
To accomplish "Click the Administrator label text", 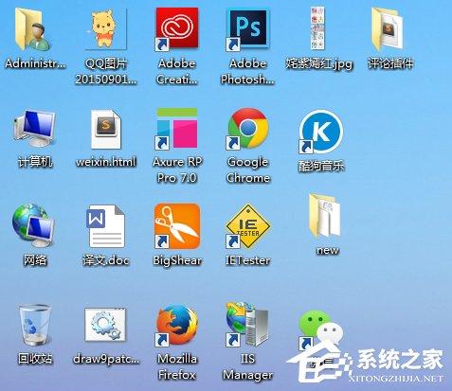I will (35, 63).
